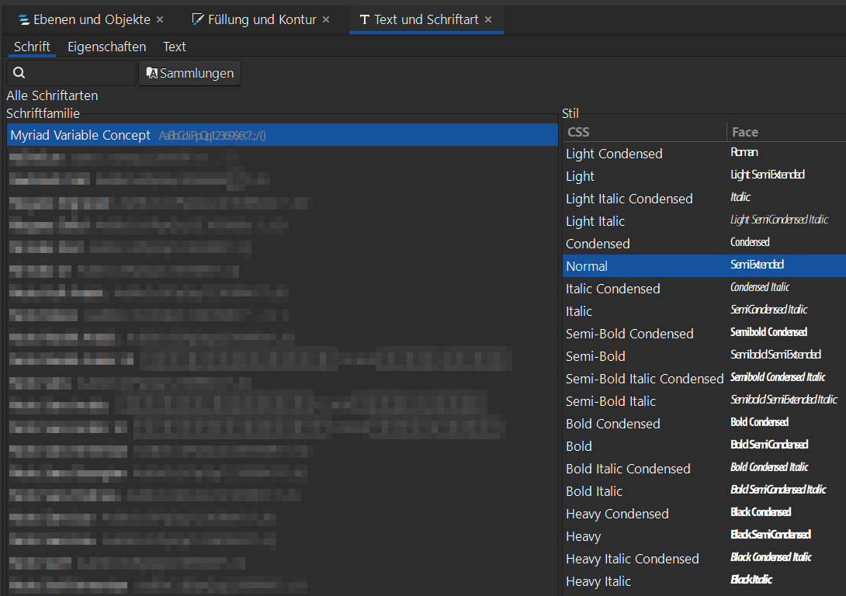Select Semi-Bold Condensed style

704,334
